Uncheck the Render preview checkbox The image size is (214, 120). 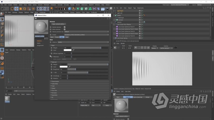tap(64, 27)
